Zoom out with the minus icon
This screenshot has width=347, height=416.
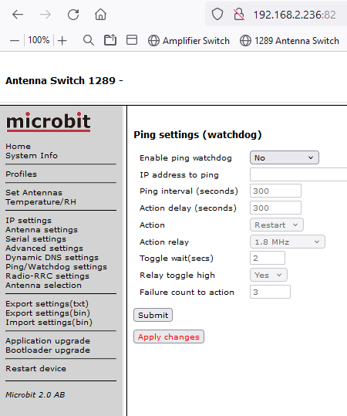15,41
